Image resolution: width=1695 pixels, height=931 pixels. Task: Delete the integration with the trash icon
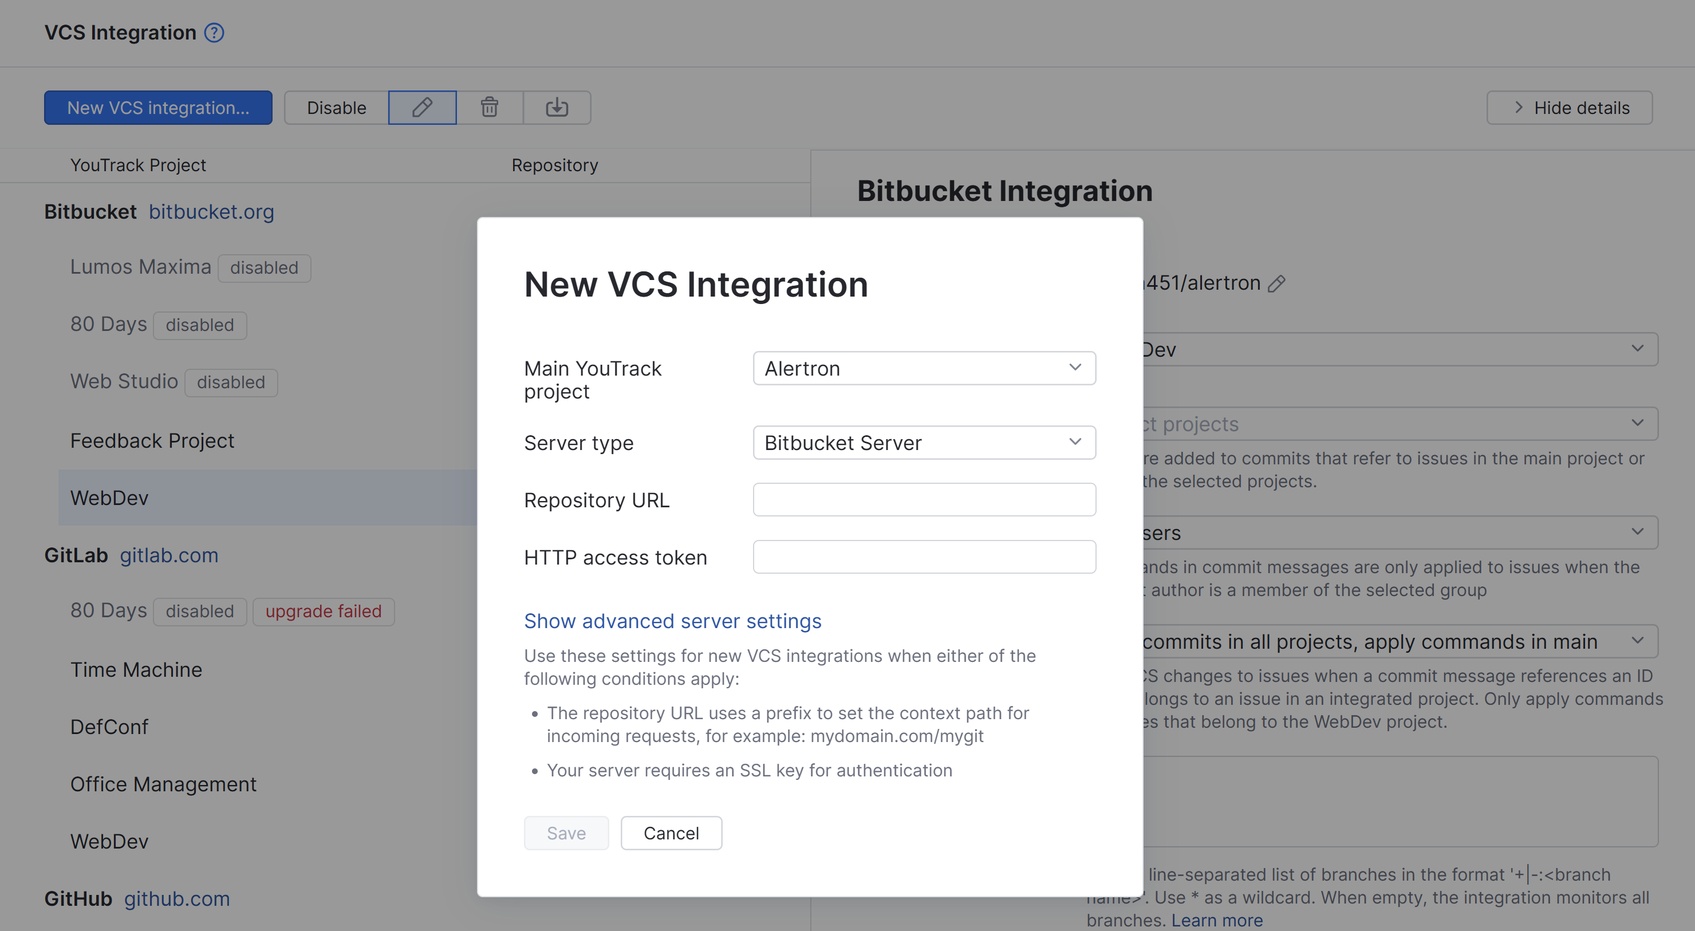coord(490,107)
